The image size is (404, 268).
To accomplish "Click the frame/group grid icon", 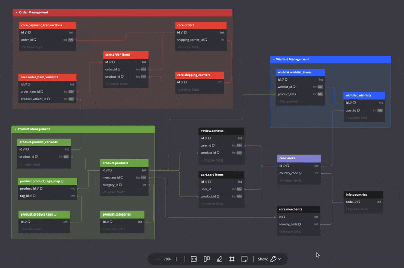I will [x=232, y=259].
